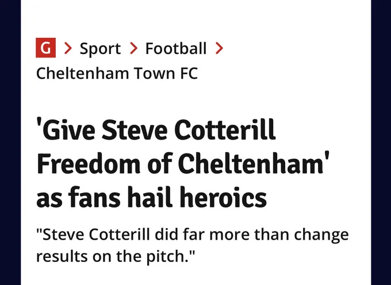Click the blank white area above the breadcrumb
Screen dimensions: 391x285
coord(196,17)
